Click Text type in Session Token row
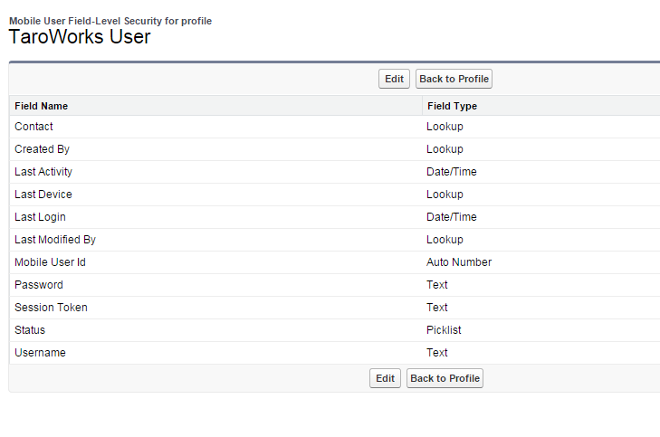 coord(437,308)
